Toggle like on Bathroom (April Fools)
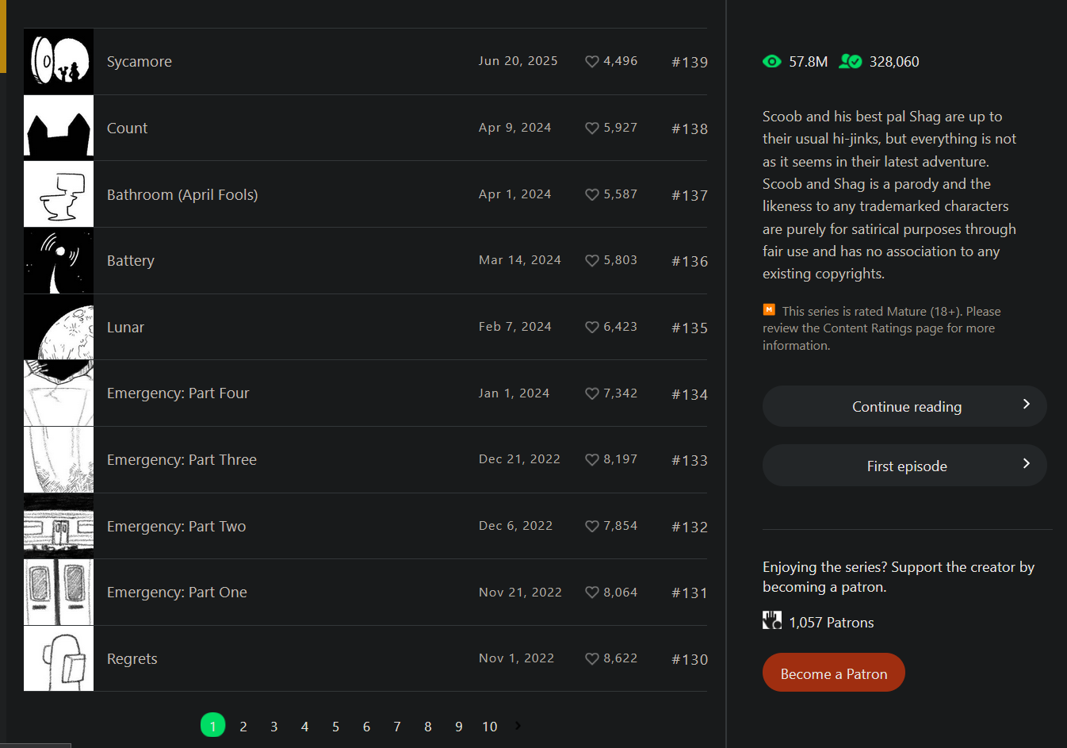This screenshot has height=748, width=1067. (x=591, y=195)
